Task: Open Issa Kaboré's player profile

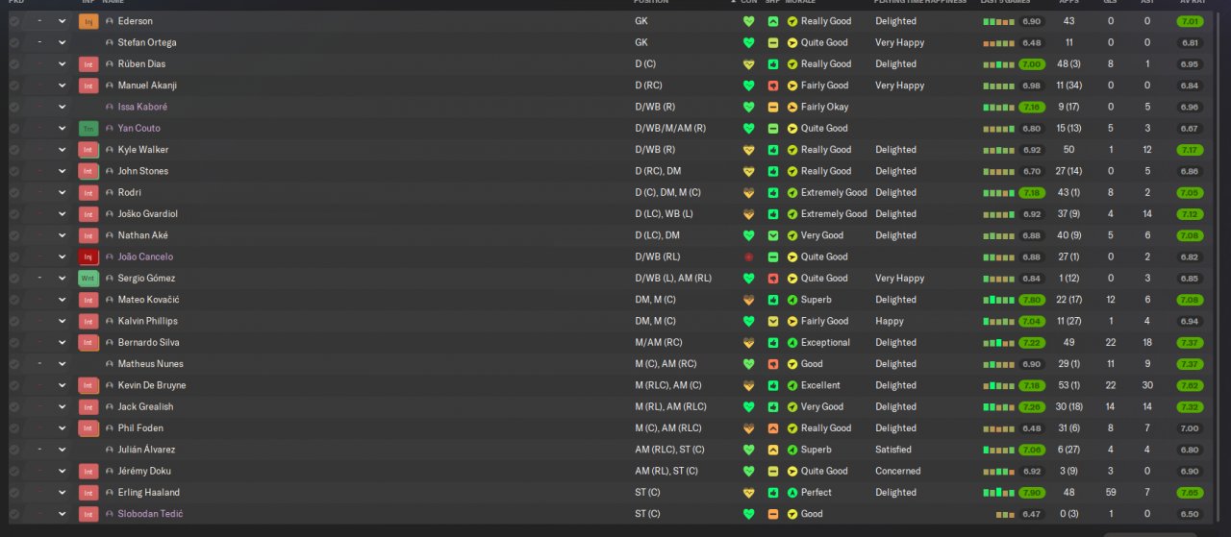Action: pos(142,108)
